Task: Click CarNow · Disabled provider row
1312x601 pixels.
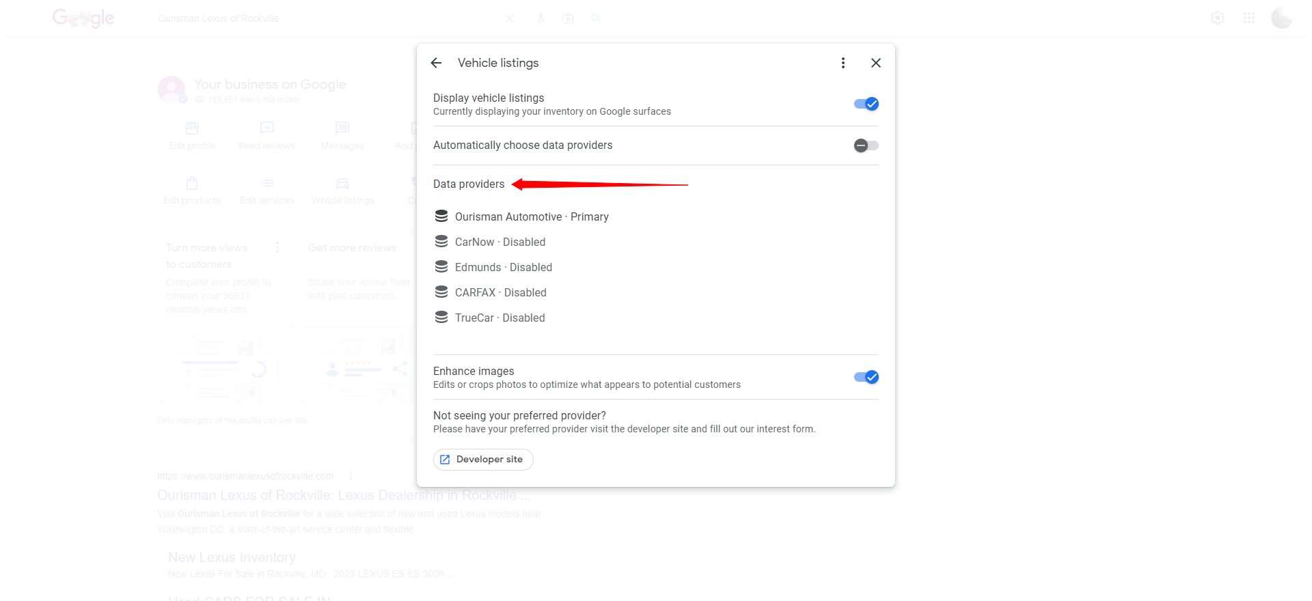Action: pos(500,242)
